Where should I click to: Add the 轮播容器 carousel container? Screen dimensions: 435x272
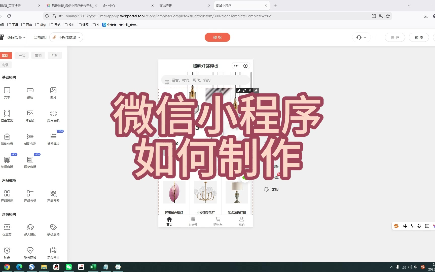click(7, 162)
